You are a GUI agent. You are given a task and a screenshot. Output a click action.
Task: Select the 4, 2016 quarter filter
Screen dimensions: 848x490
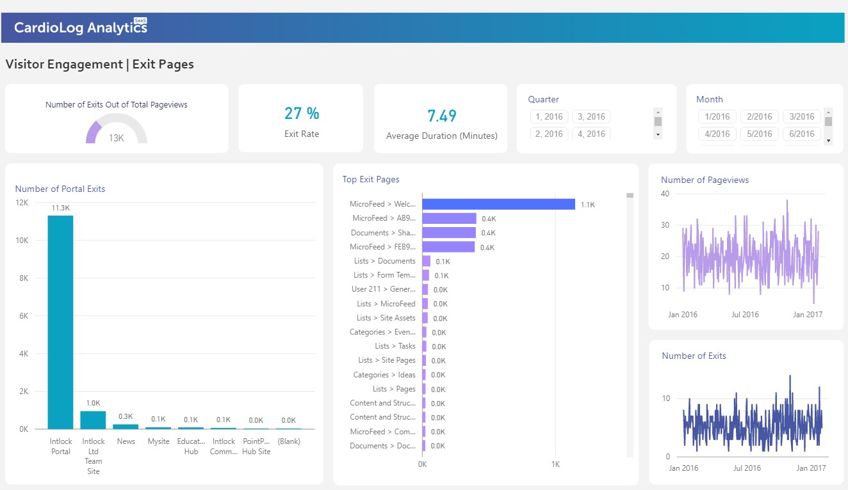point(591,134)
